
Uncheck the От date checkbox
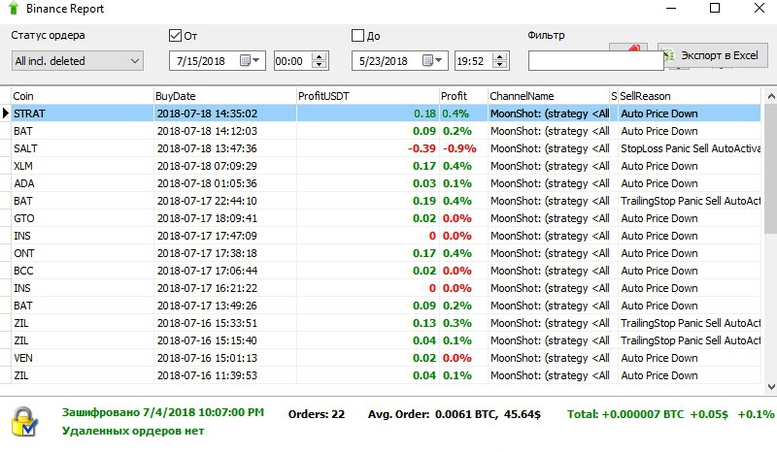(x=175, y=35)
